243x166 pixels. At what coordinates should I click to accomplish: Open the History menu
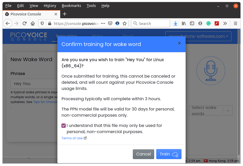pyautogui.click(x=50, y=6)
